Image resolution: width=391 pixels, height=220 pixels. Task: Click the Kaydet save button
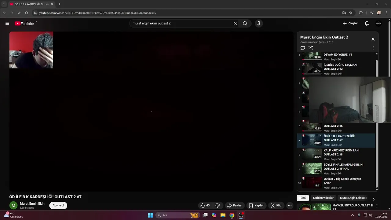[x=256, y=206]
